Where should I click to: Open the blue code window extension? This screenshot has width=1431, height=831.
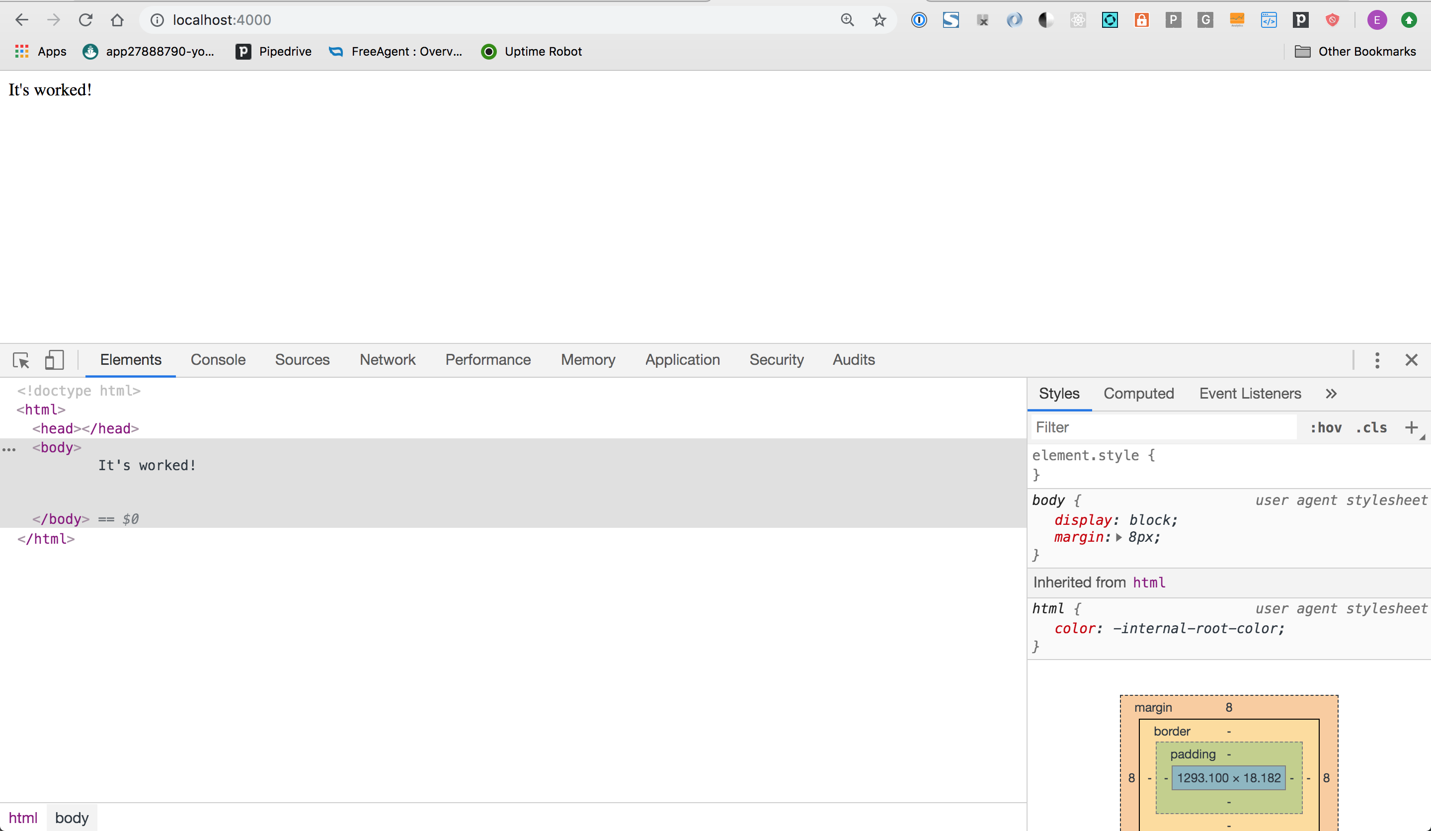tap(1269, 20)
